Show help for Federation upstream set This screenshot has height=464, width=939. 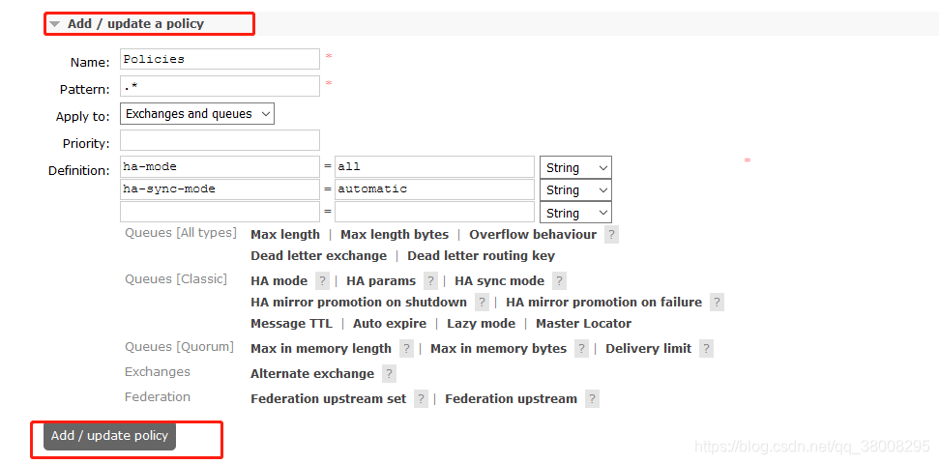tap(421, 399)
